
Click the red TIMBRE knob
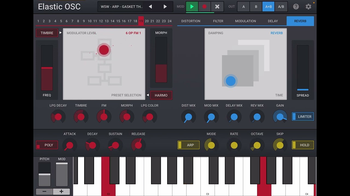pos(81,117)
